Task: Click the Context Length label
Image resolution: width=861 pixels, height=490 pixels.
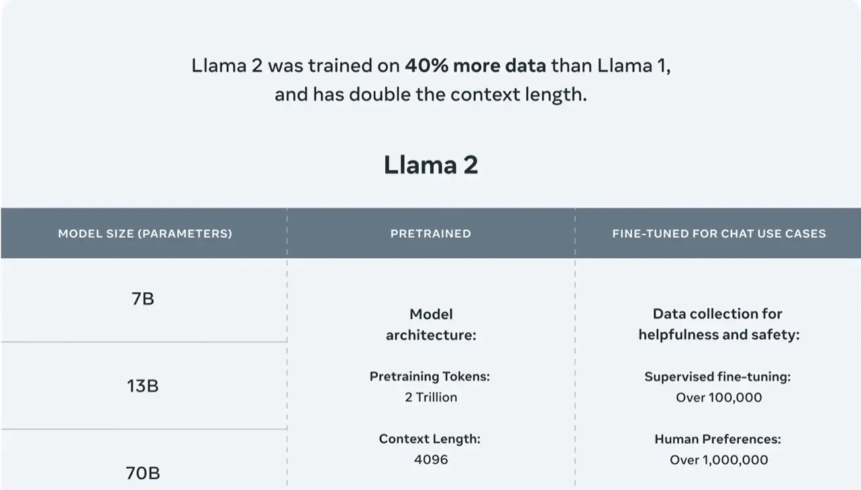Action: pyautogui.click(x=430, y=439)
